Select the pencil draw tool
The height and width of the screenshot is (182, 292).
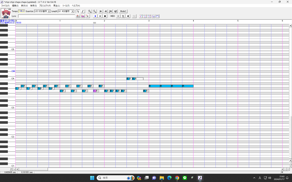coord(83,11)
